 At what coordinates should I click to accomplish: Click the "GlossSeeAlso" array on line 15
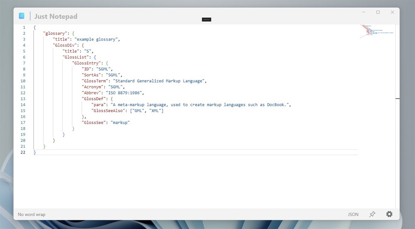click(147, 110)
